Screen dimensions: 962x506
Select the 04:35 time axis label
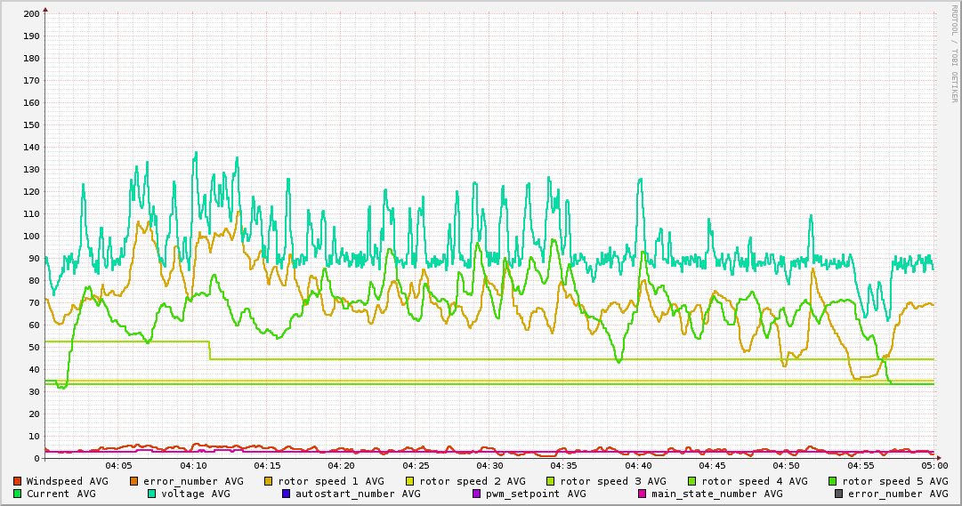pos(564,466)
